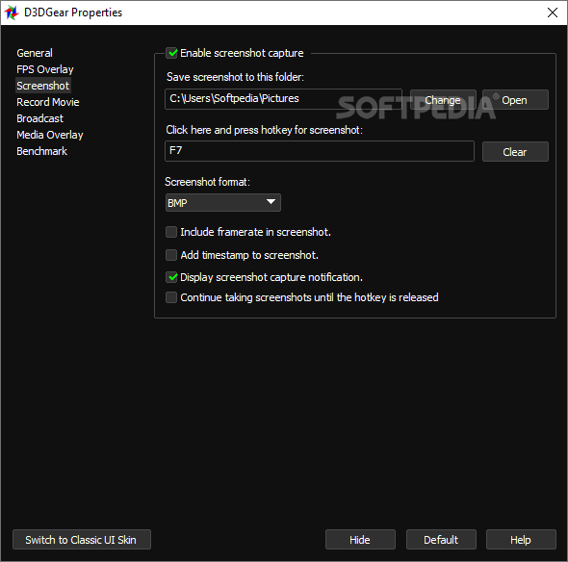Viewport: 568px width, 562px height.
Task: Open Media Overlay settings
Action: coord(50,135)
